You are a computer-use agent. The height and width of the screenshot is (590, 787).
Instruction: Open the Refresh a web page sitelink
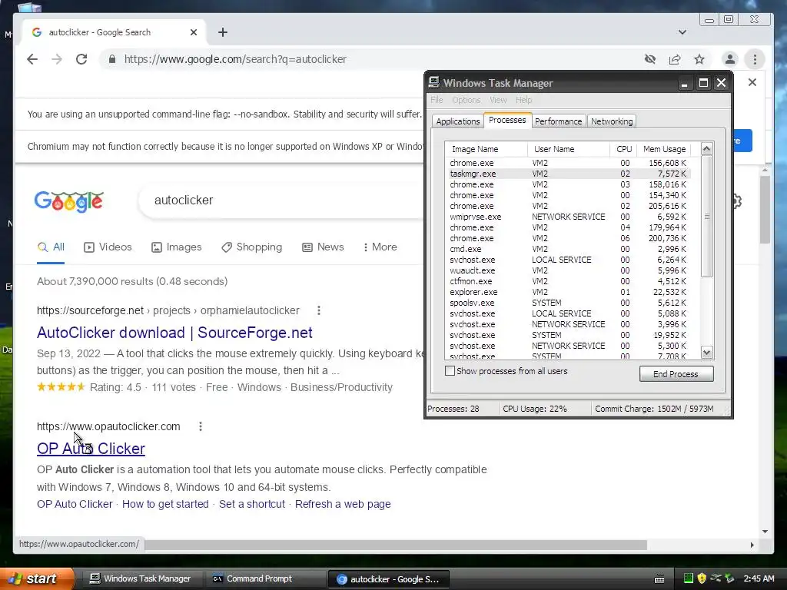coord(343,504)
